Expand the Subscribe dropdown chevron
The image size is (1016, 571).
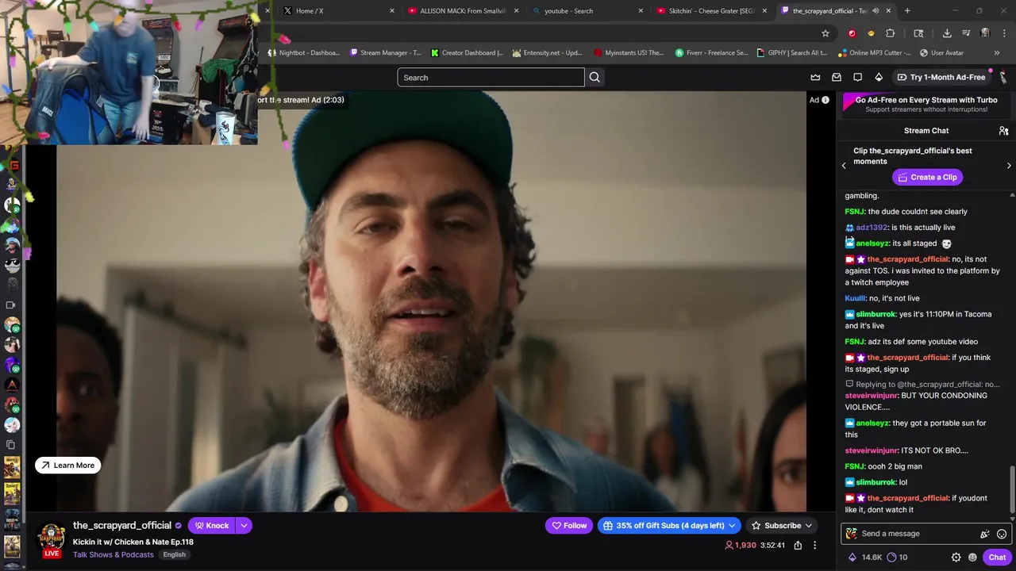point(809,525)
